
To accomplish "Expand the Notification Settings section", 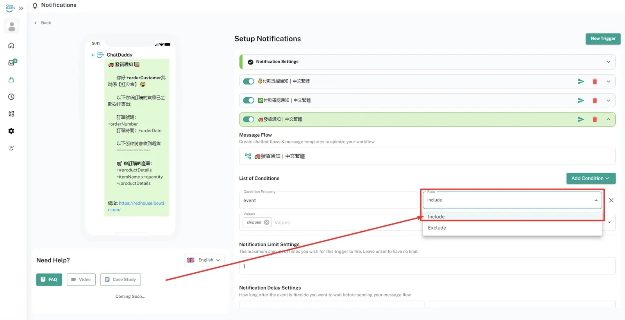I will (x=608, y=62).
